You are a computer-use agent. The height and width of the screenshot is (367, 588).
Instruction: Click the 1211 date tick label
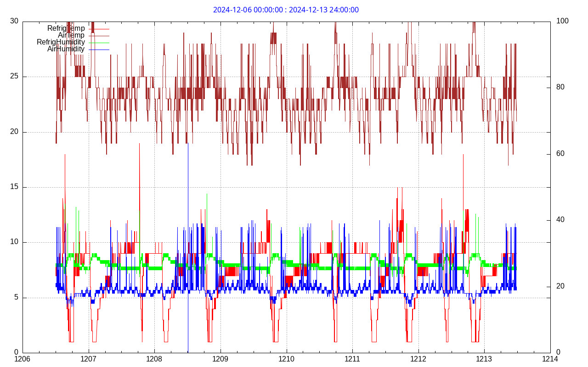pyautogui.click(x=352, y=359)
